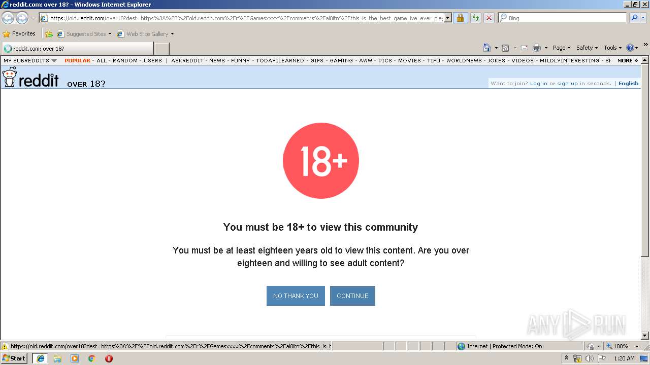This screenshot has width=650, height=365.
Task: Click the vertical scrollbar down arrow
Action: [x=645, y=336]
